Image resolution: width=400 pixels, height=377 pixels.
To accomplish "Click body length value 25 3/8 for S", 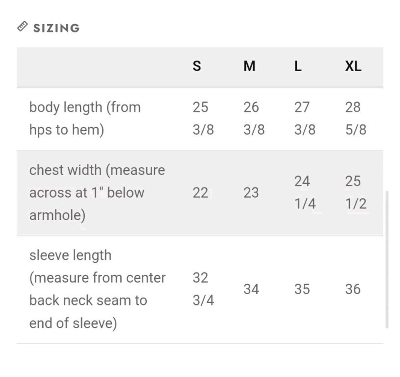I will click(203, 119).
